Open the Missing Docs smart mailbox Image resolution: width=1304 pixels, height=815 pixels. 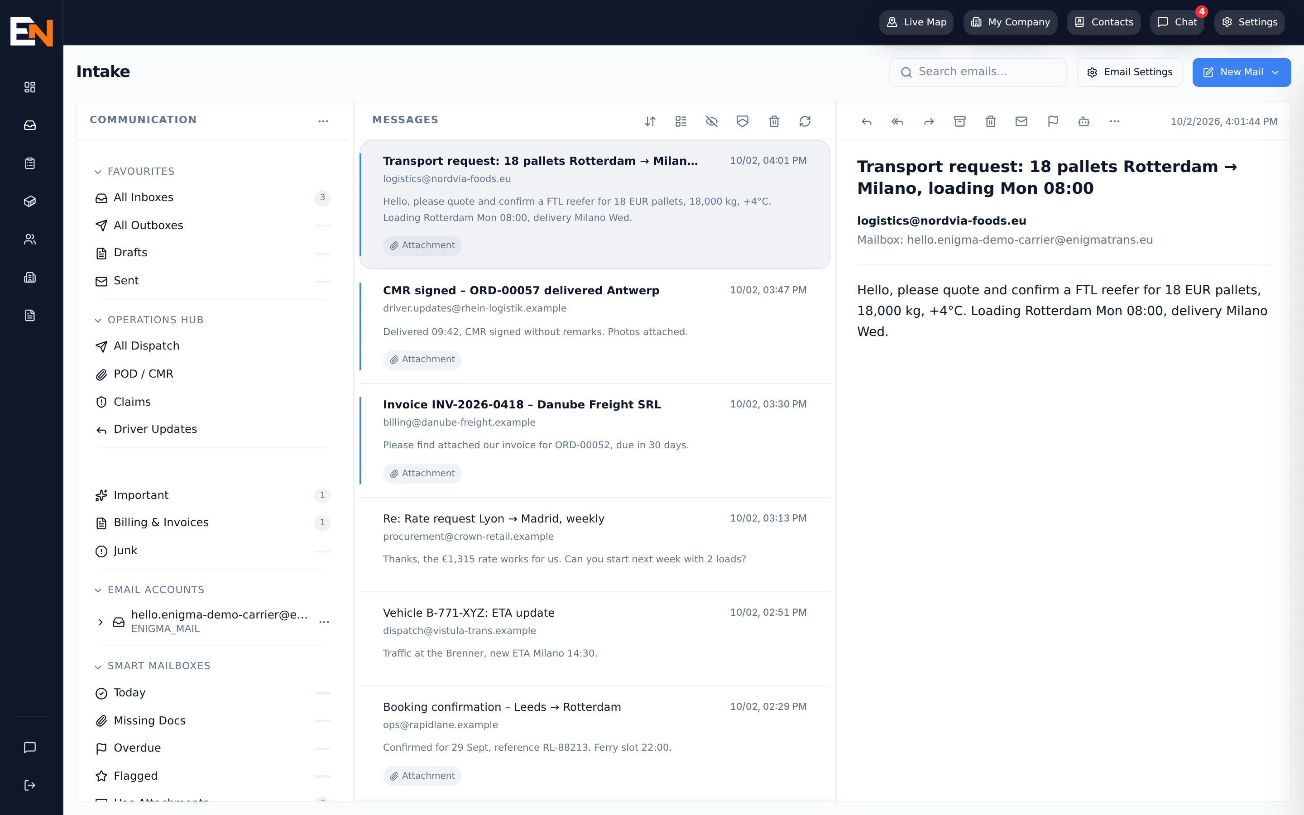[x=212, y=721]
